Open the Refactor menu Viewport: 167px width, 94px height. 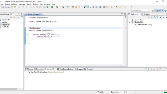click(14, 4)
